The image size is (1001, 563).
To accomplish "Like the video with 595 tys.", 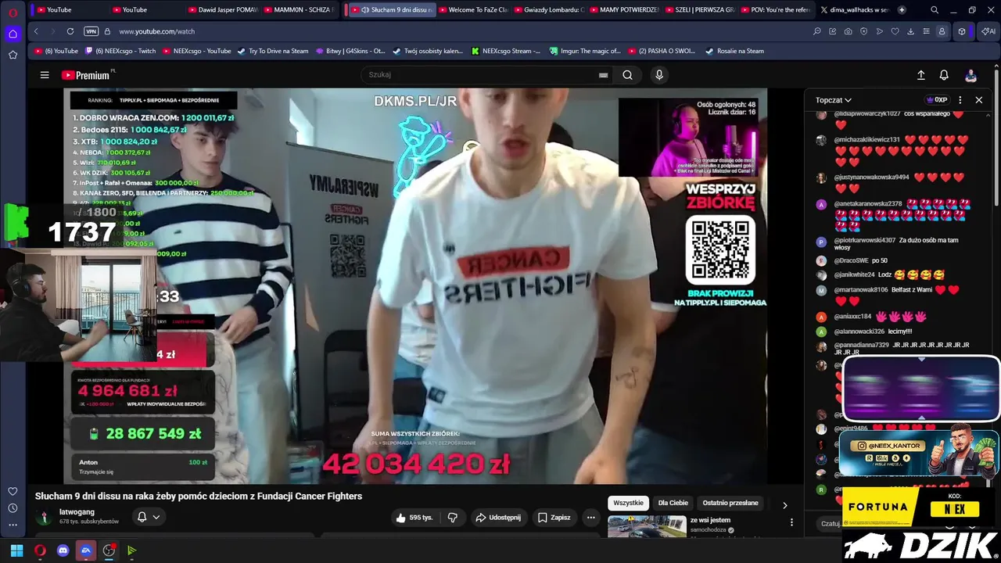I will point(414,517).
